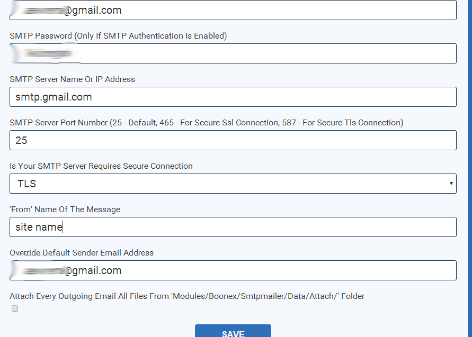Click the blurred username in the sender email field

tap(40, 270)
